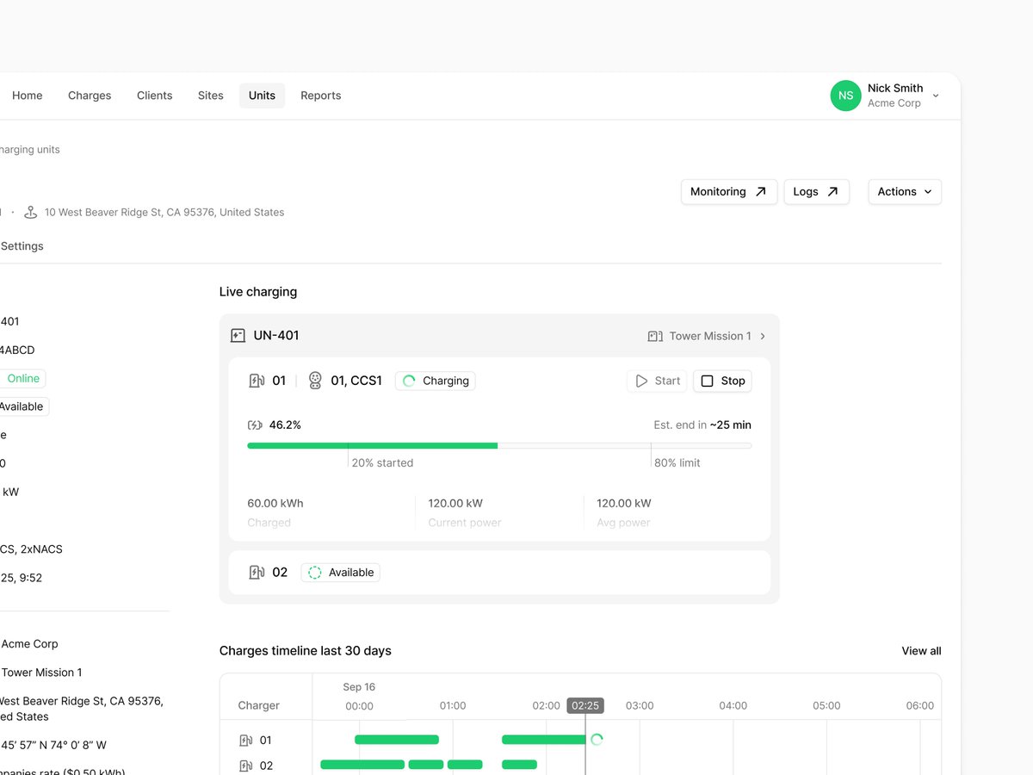Click the battery level icon at 46.2%

pyautogui.click(x=255, y=425)
